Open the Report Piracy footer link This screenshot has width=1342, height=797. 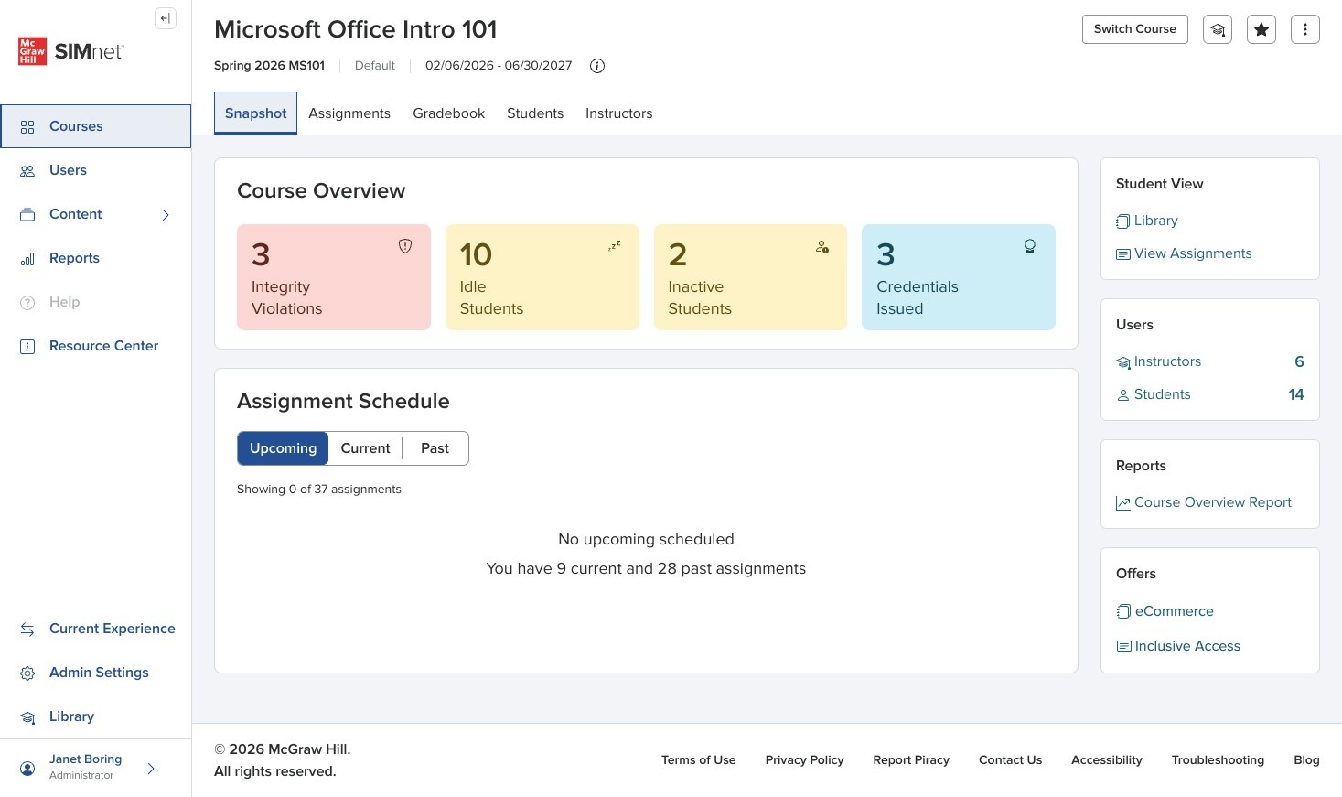click(911, 760)
